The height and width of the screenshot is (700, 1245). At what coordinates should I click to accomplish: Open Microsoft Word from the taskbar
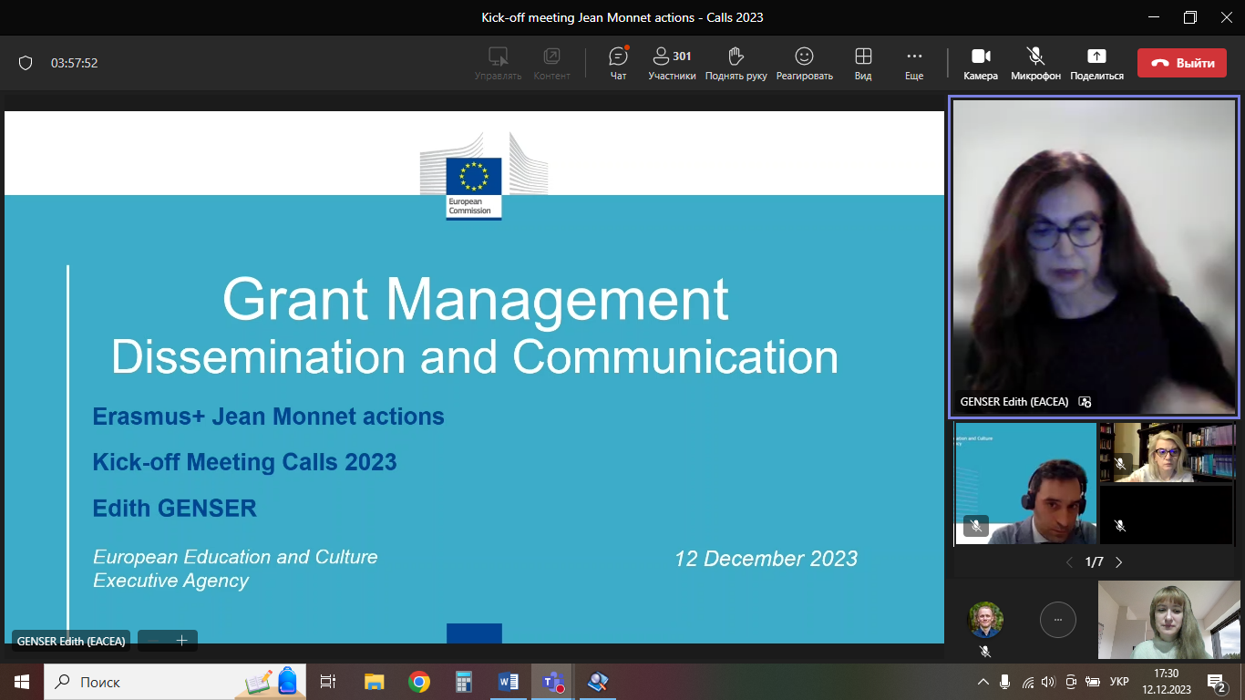[508, 682]
